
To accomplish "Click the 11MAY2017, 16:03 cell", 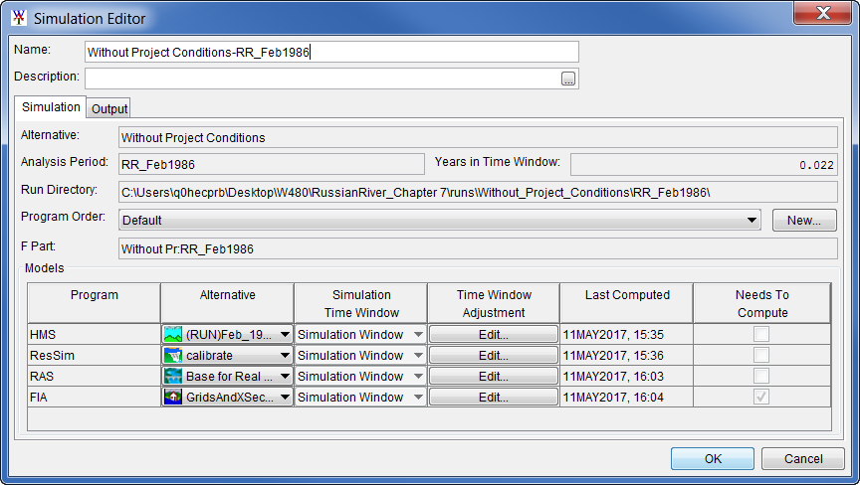I will (627, 376).
